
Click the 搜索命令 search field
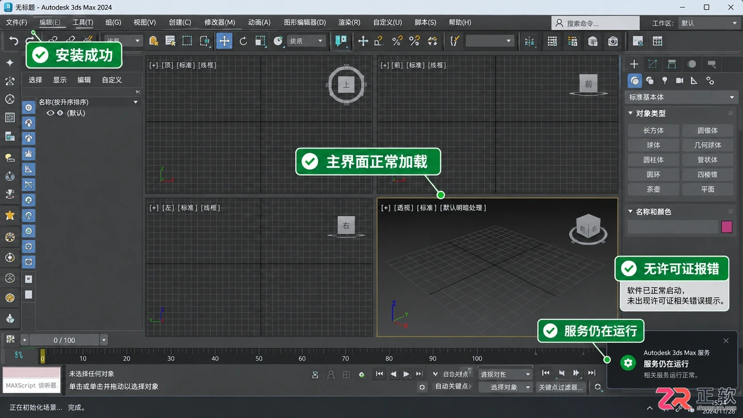coord(595,23)
